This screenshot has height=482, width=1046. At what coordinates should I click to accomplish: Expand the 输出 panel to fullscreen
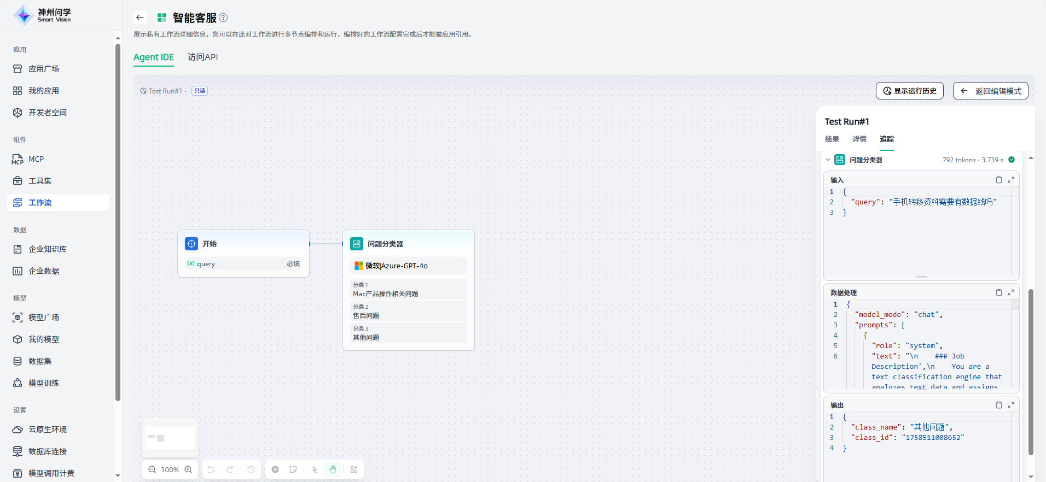1011,405
